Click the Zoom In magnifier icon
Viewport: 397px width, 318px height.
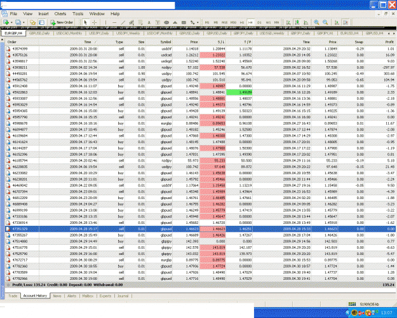316,22
